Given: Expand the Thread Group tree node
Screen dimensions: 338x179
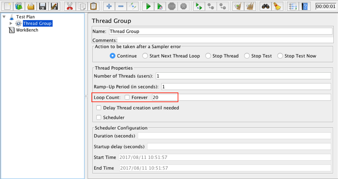Looking at the screenshot, I should [11, 23].
